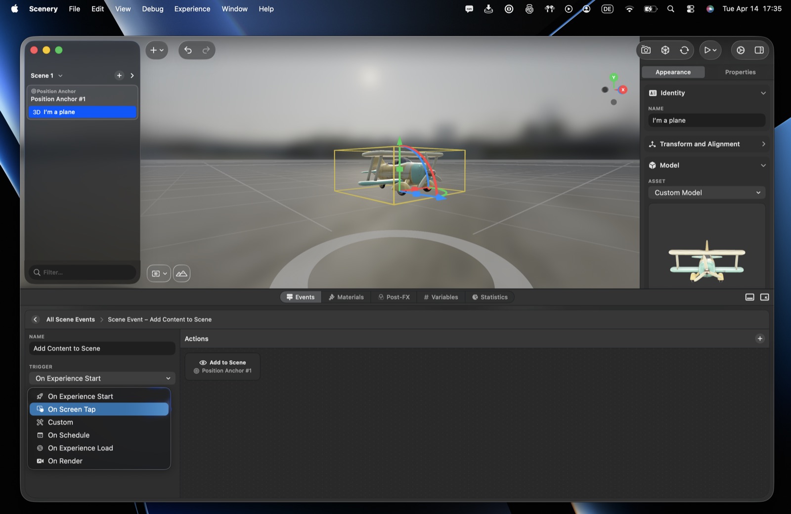Screen dimensions: 791x514
Task: Click the 3D cube view icon
Action: [665, 50]
